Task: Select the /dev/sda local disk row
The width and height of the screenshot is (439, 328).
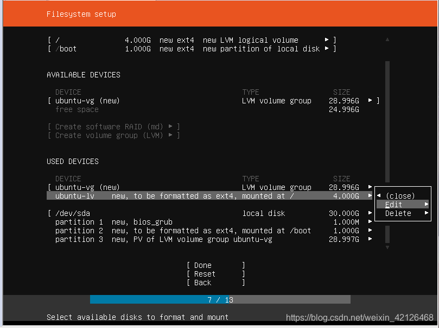Action: tap(210, 213)
